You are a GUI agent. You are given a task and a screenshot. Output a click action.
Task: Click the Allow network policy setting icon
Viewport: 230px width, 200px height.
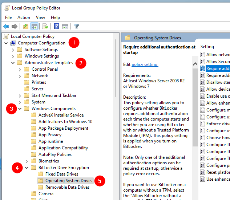202,55
